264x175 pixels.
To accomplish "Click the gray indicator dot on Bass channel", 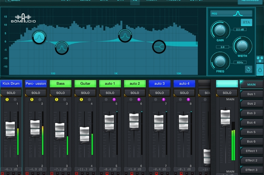I will coord(64,100).
